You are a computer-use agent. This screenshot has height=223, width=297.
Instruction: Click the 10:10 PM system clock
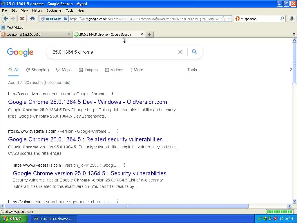286,219
